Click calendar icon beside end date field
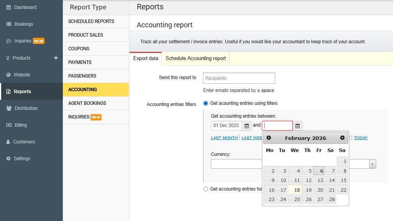The width and height of the screenshot is (393, 221). click(x=297, y=126)
